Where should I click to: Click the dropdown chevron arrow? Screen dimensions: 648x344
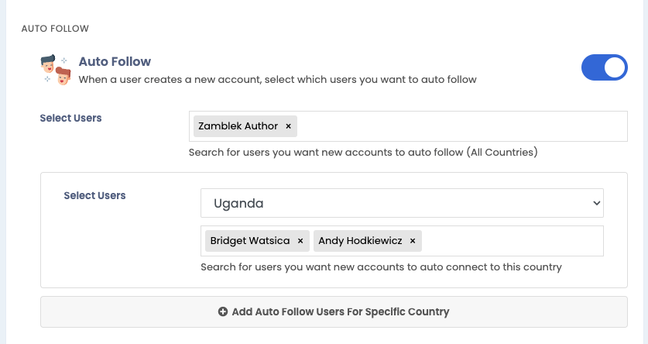tap(596, 203)
